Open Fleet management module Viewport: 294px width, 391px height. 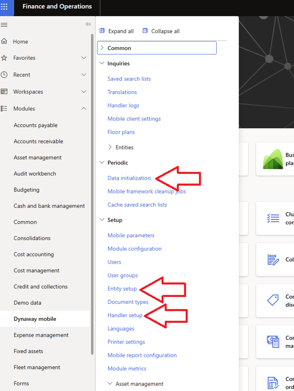[37, 367]
